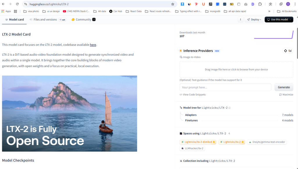Click the bookmark star in address bar
The width and height of the screenshot is (298, 169).
click(x=173, y=4)
